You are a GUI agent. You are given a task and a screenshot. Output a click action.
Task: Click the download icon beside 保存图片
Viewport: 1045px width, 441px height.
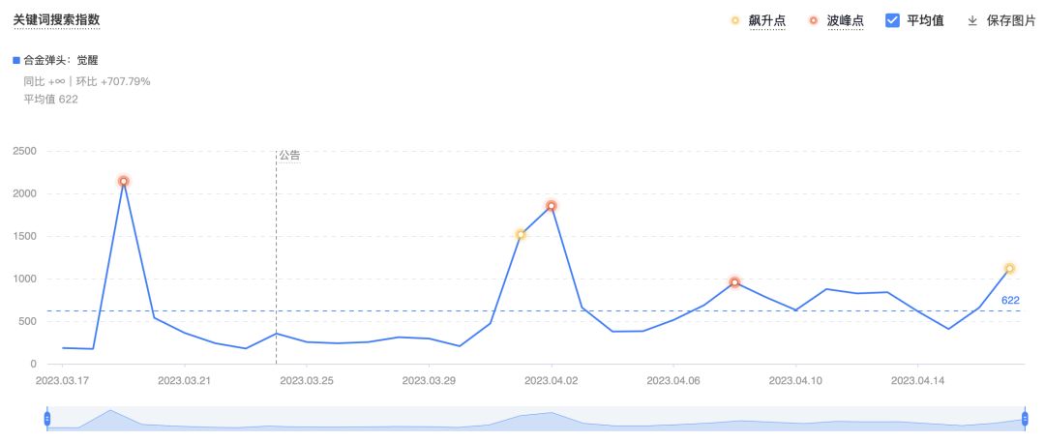coord(972,20)
